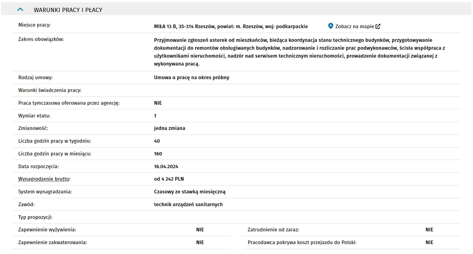Click the od 4 242 PLN salary value

click(x=169, y=179)
